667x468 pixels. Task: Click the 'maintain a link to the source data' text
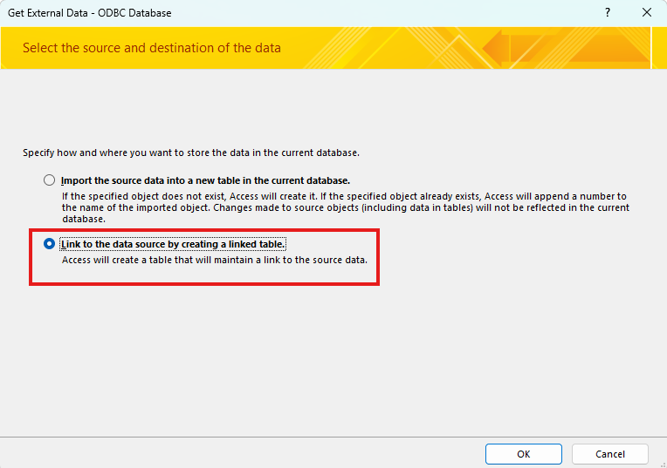click(297, 261)
